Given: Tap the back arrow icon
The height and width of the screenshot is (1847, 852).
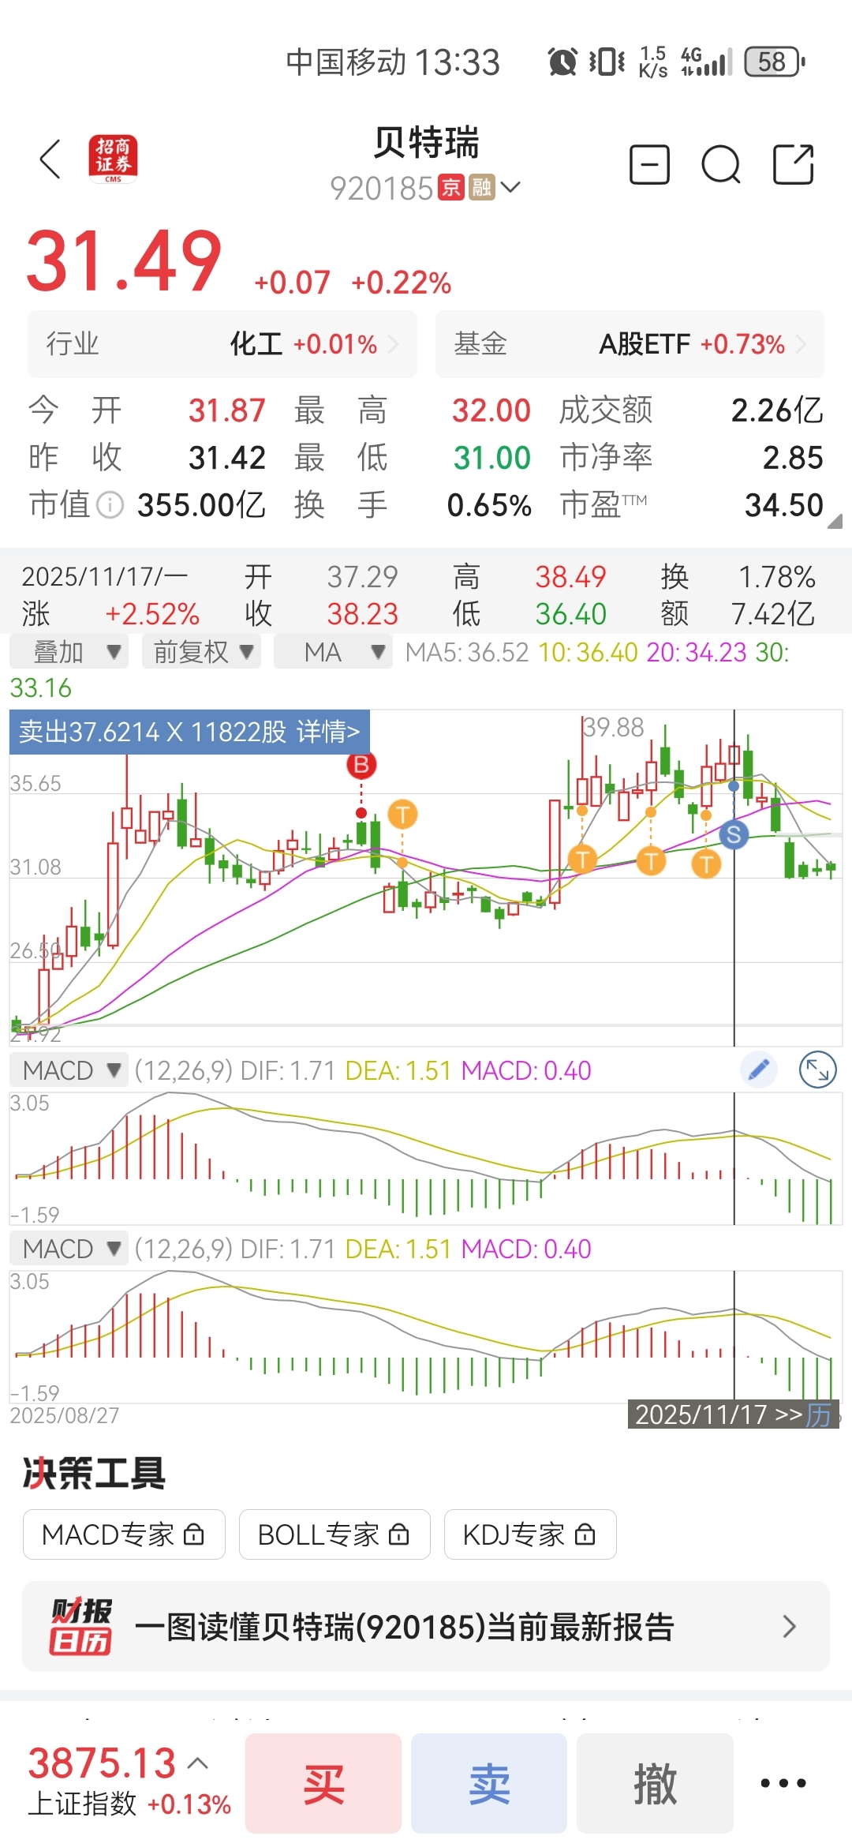Looking at the screenshot, I should coord(50,159).
